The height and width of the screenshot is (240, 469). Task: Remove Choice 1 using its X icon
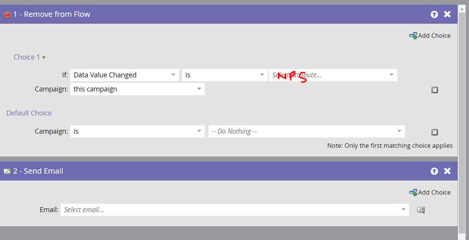point(435,90)
